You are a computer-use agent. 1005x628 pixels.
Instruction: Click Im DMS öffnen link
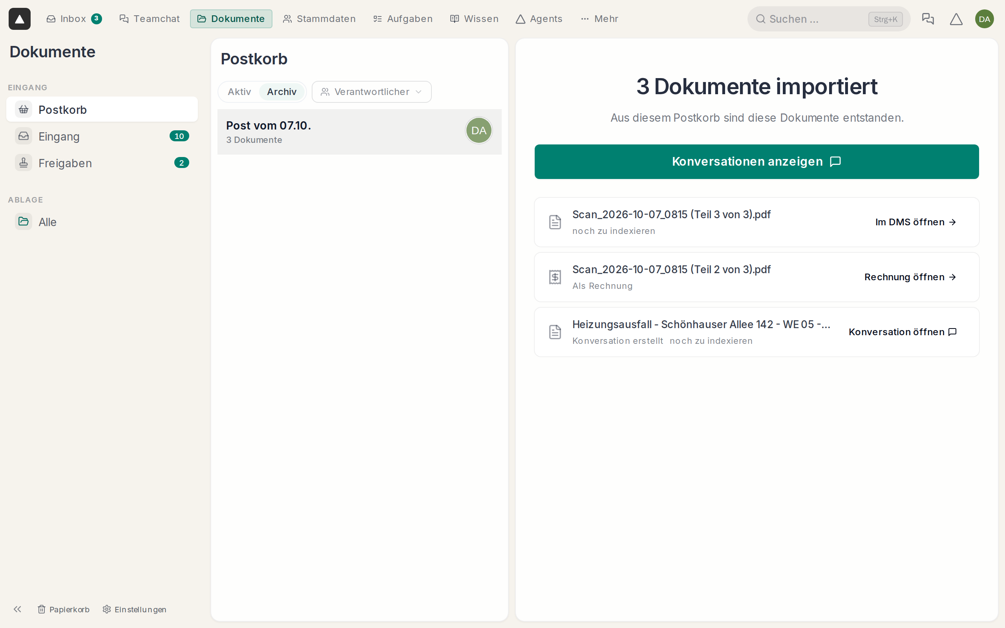pos(916,222)
